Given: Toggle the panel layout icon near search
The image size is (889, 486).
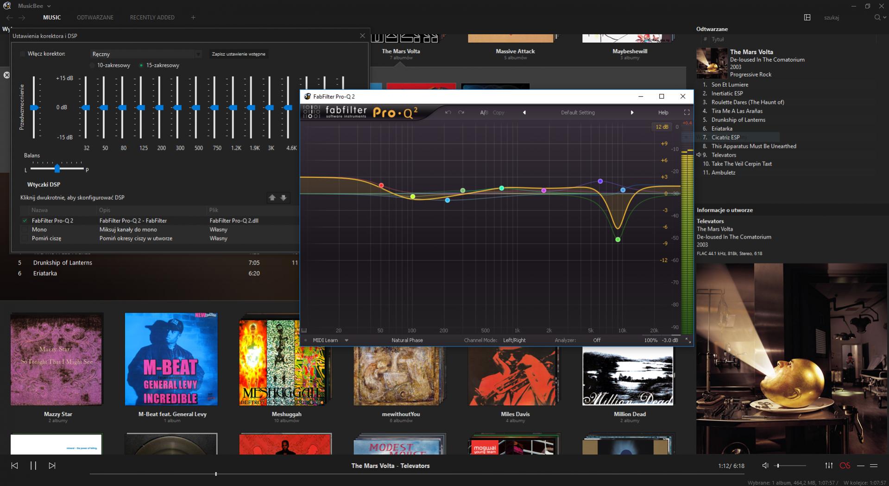Looking at the screenshot, I should pyautogui.click(x=807, y=18).
